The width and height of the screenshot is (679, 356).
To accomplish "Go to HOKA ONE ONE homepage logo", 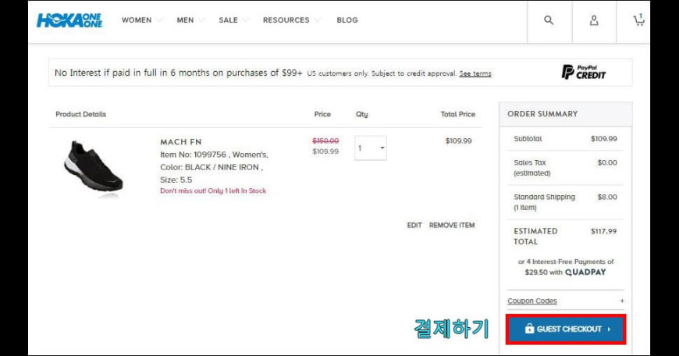I will coord(69,20).
